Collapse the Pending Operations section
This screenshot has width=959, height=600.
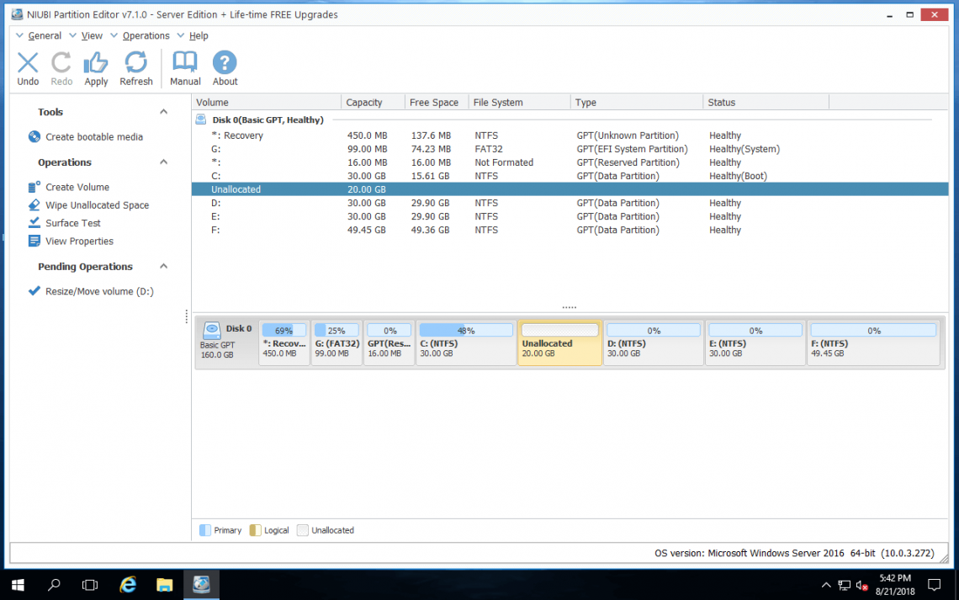click(163, 266)
